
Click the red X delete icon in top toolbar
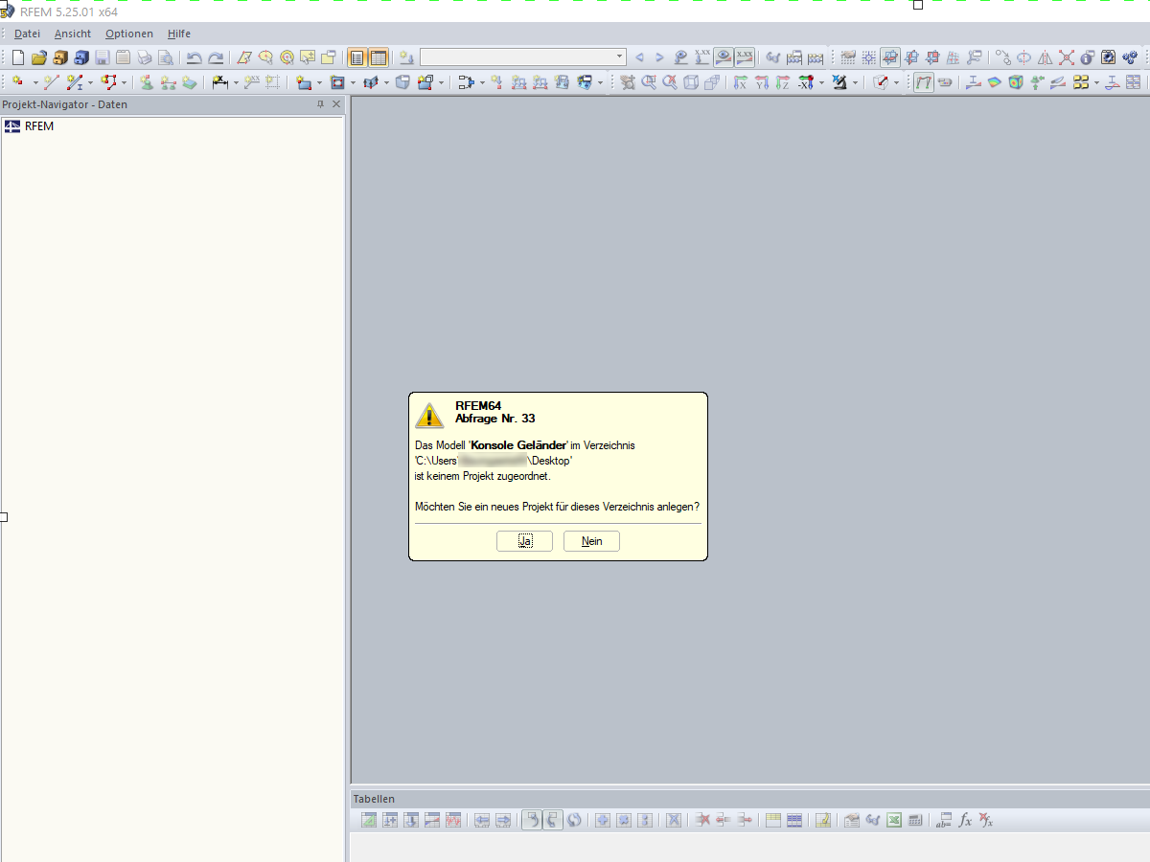click(1067, 57)
